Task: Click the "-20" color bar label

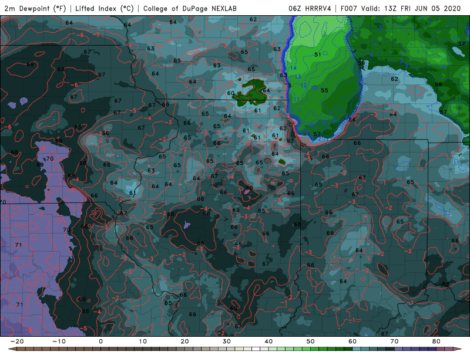Action: tap(17, 341)
